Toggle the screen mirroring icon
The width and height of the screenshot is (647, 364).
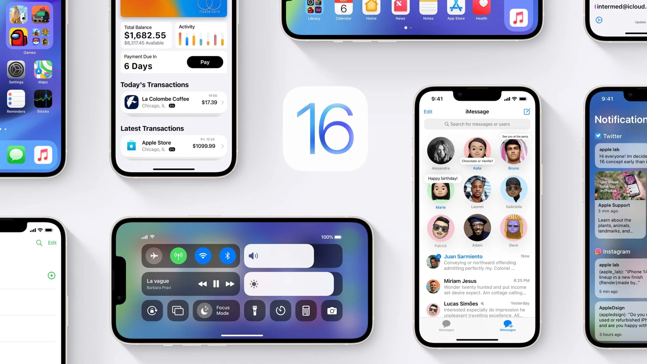point(178,310)
